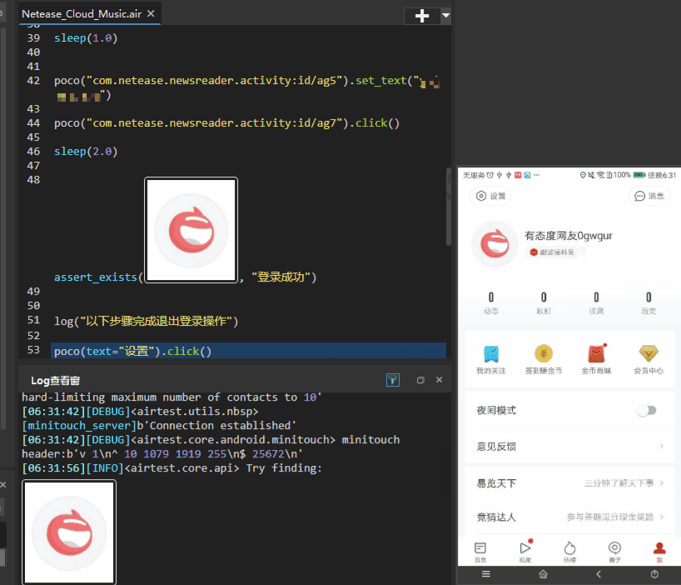Tap the 跟贴 count
Image resolution: width=681 pixels, height=585 pixels.
(544, 303)
